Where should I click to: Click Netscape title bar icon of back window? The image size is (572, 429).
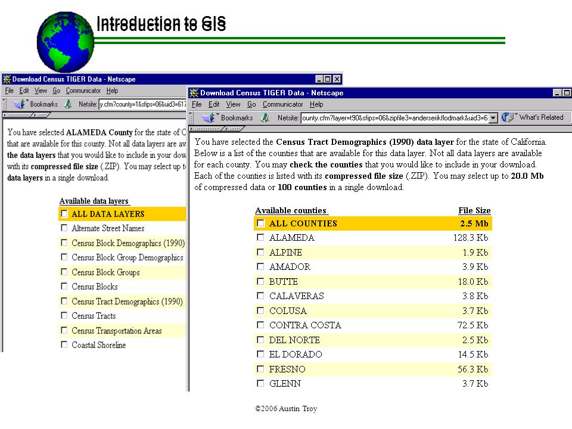pyautogui.click(x=7, y=79)
